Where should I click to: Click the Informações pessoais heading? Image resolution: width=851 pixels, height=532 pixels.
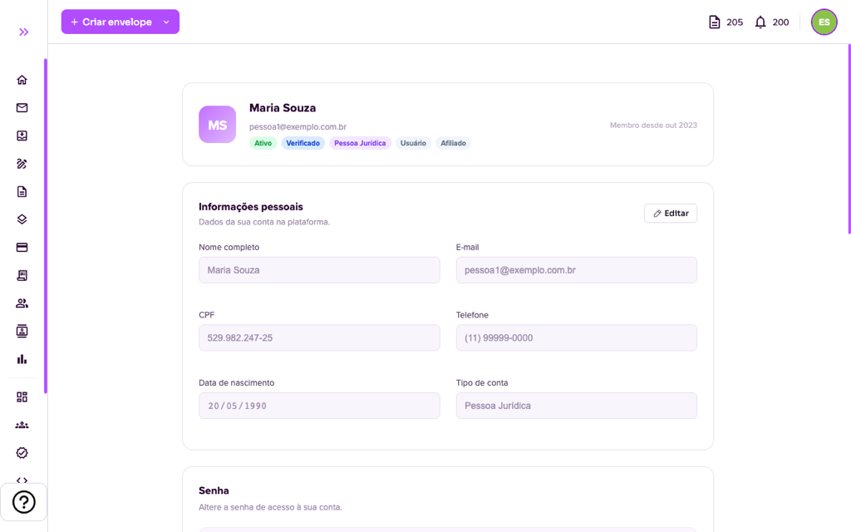coord(251,207)
